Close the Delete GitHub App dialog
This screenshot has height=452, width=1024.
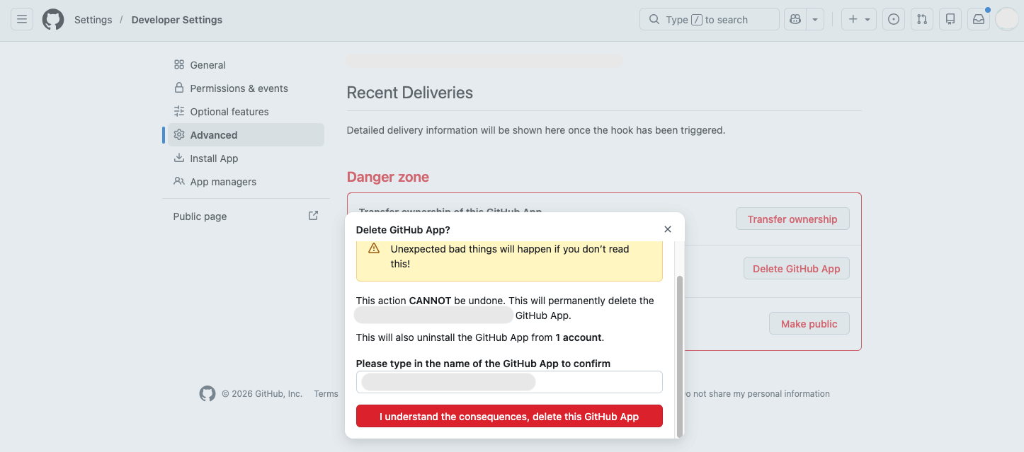pos(668,229)
